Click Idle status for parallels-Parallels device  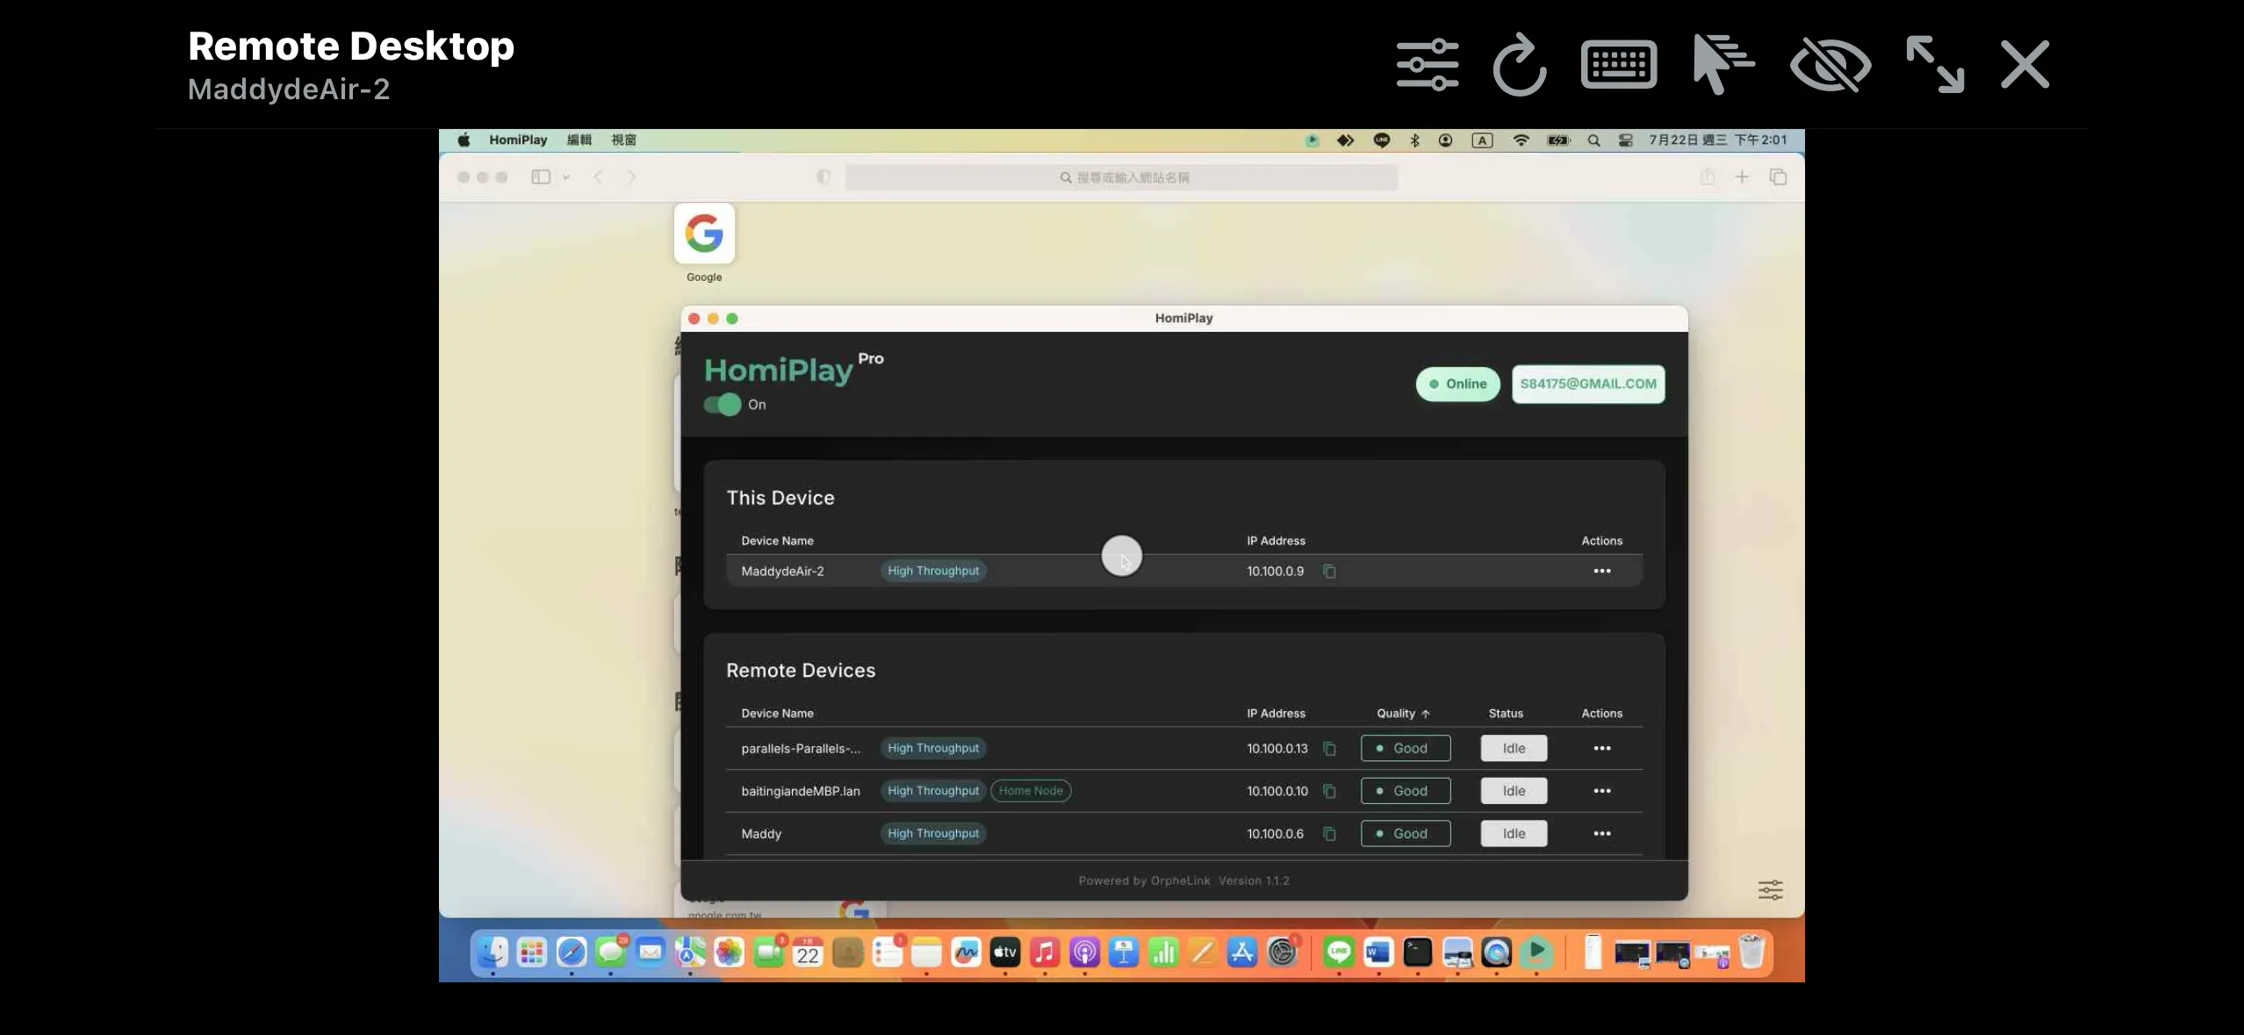click(x=1514, y=749)
